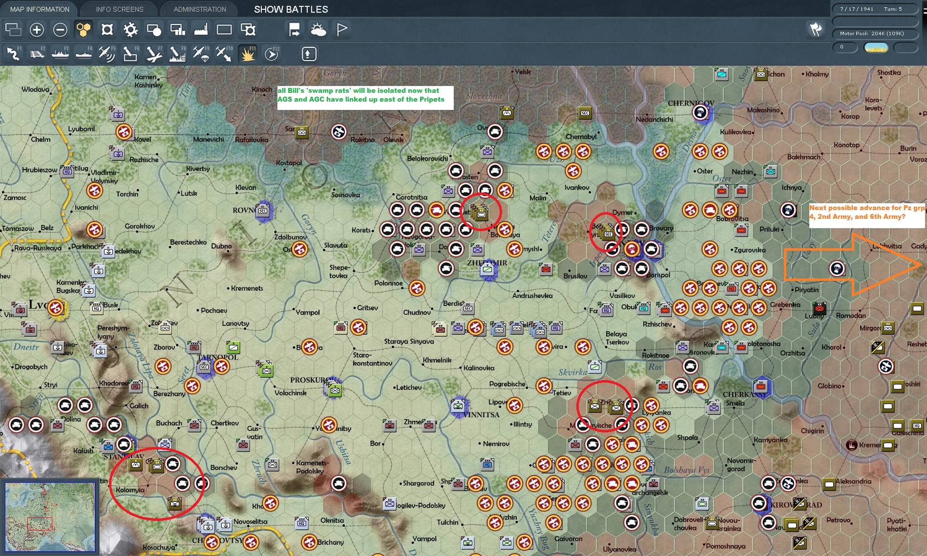The height and width of the screenshot is (556, 927).
Task: Select F9 air transport mode
Action: (x=201, y=53)
